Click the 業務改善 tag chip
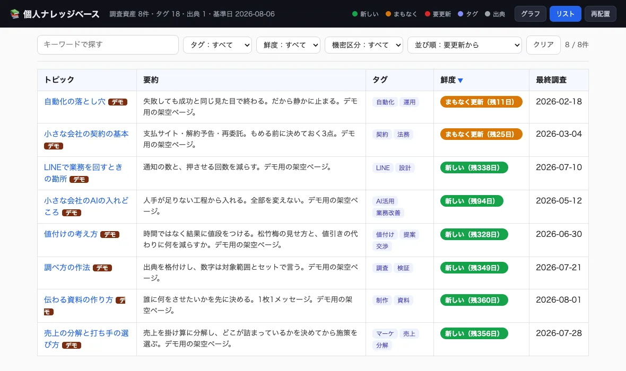Image resolution: width=626 pixels, height=371 pixels. (x=388, y=213)
